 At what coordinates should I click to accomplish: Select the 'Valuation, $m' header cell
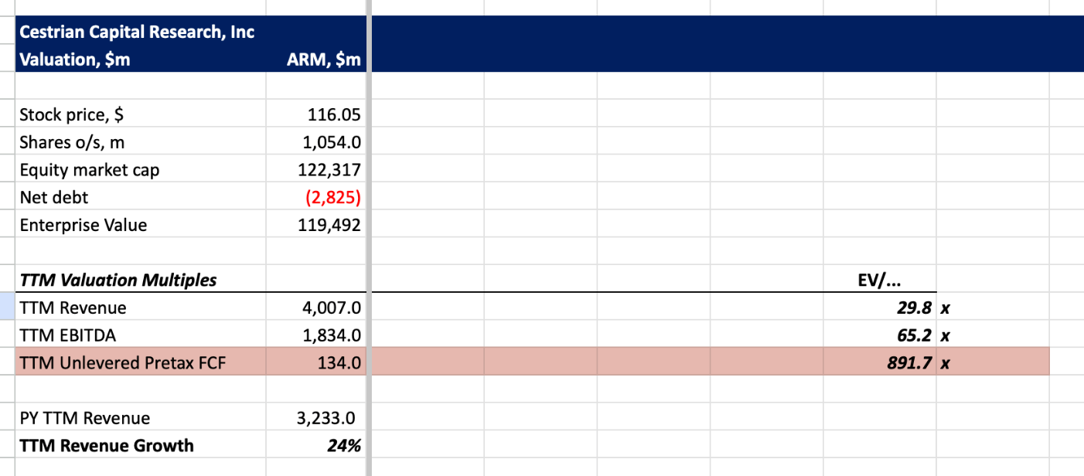(140, 59)
